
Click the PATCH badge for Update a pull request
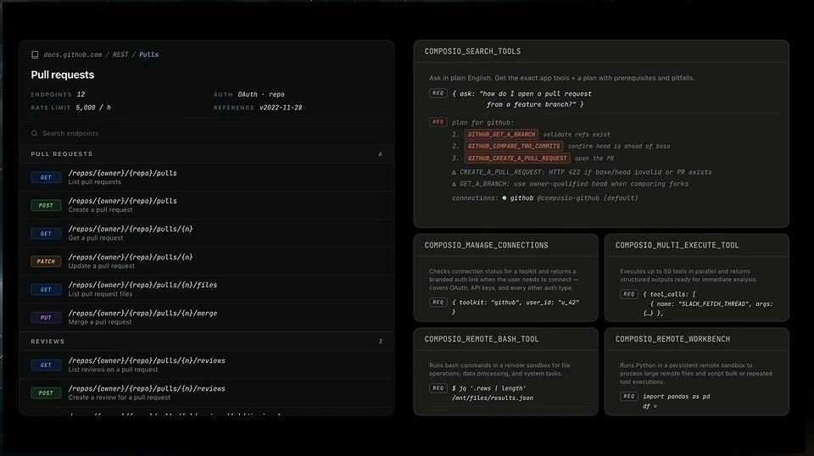[x=46, y=261]
